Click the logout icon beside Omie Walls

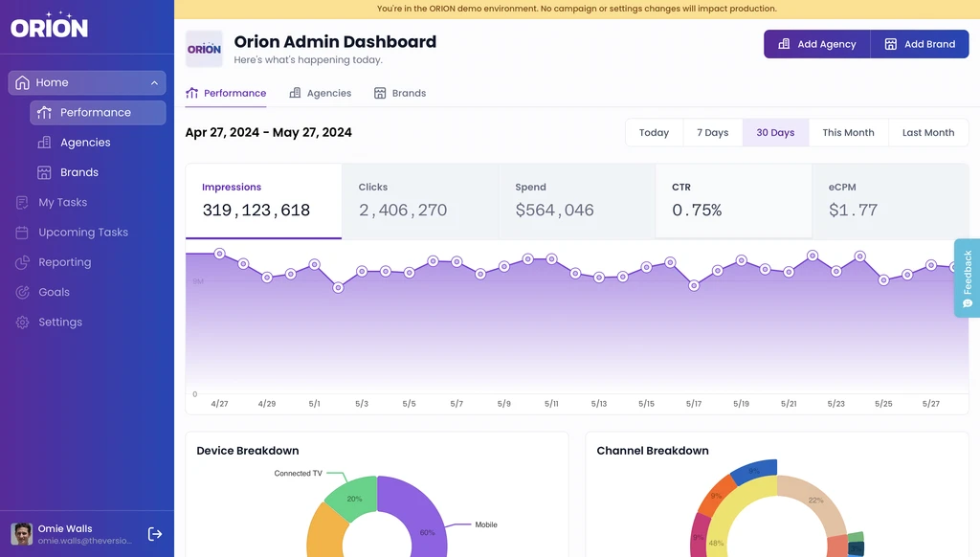click(155, 534)
